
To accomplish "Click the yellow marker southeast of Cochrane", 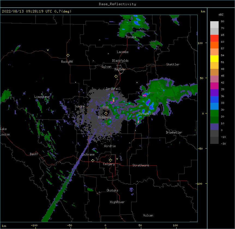I will (x=93, y=161).
